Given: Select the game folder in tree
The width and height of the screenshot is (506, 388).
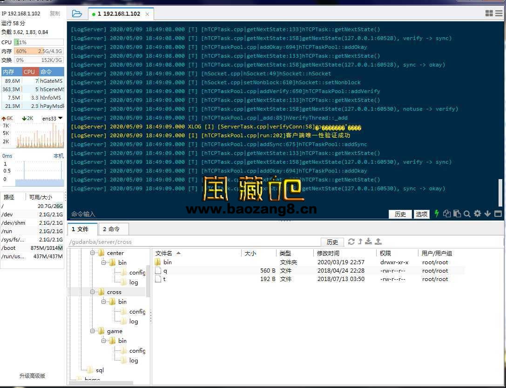Looking at the screenshot, I should pyautogui.click(x=115, y=331).
